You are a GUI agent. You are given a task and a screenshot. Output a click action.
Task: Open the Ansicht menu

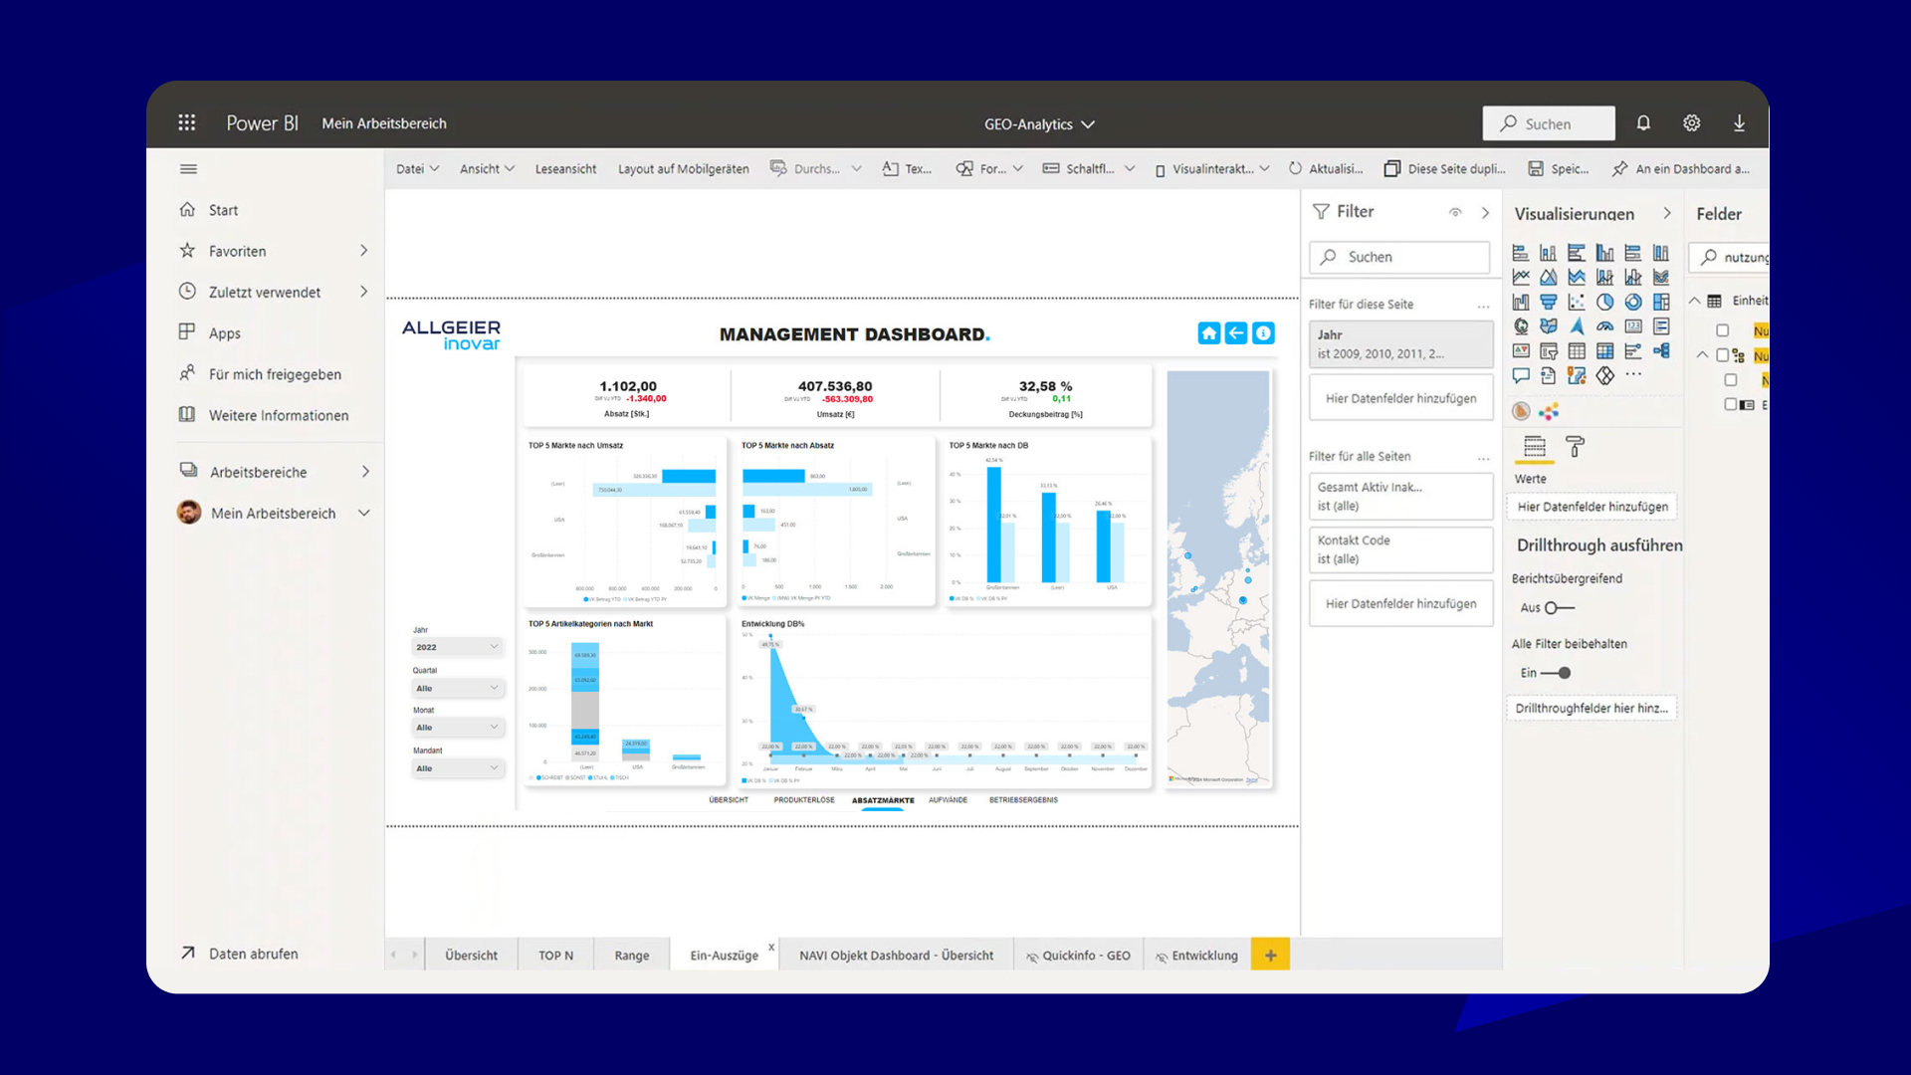point(487,169)
